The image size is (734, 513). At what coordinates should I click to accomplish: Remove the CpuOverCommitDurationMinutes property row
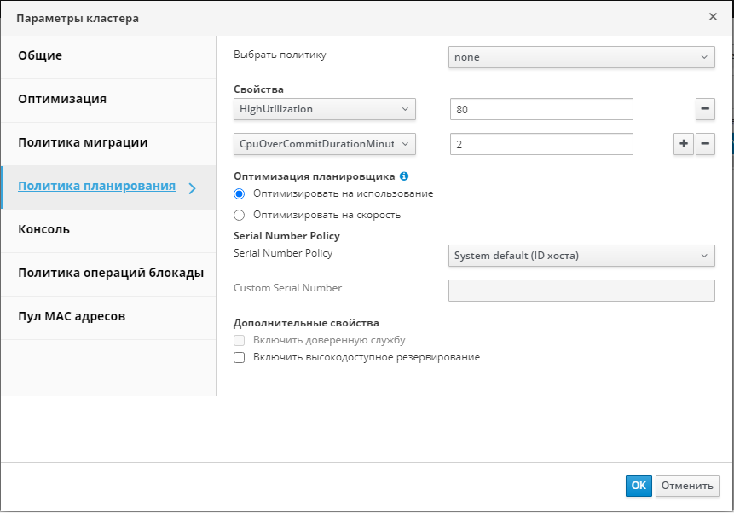(705, 144)
